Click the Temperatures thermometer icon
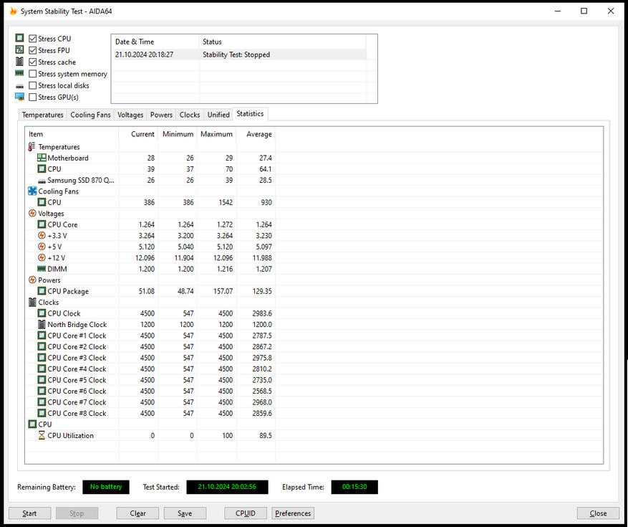This screenshot has width=628, height=527. [32, 147]
